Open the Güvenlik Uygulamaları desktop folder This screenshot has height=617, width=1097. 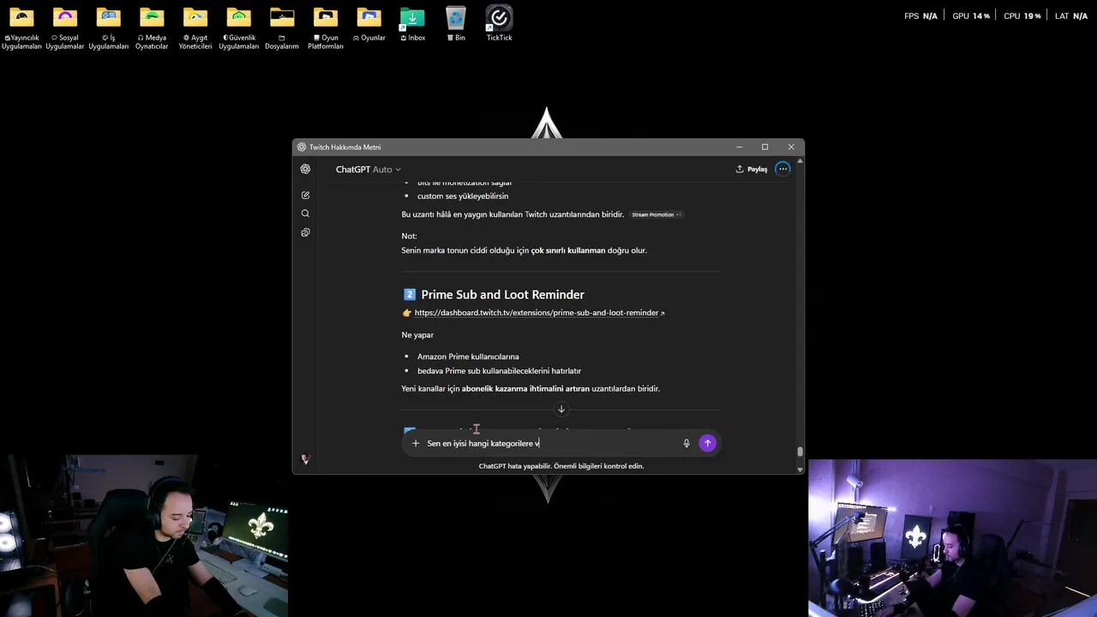(239, 27)
